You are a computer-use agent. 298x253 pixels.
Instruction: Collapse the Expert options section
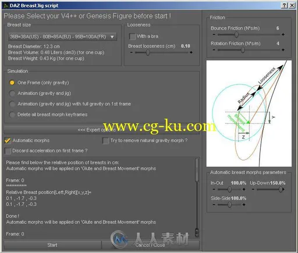click(101, 130)
